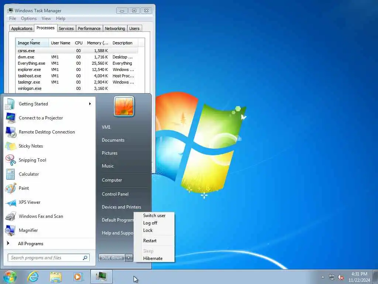Image resolution: width=378 pixels, height=284 pixels.
Task: Sort by Image Name column header
Action: click(32, 43)
